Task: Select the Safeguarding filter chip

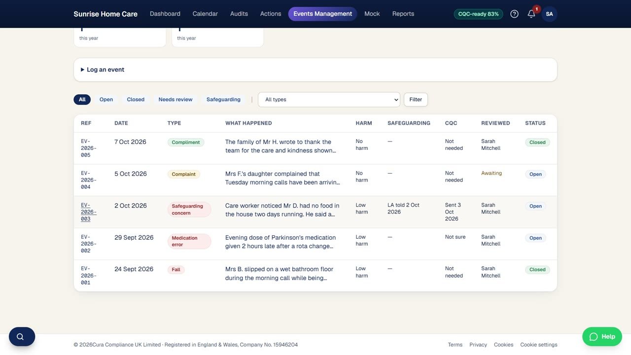Action: point(223,100)
